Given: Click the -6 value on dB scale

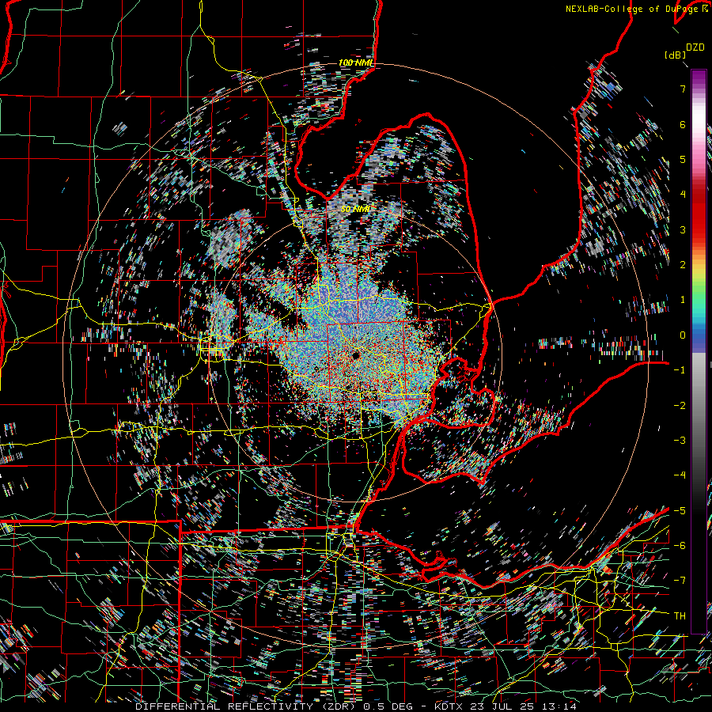Looking at the screenshot, I should tap(680, 546).
